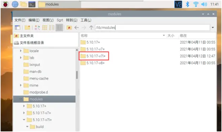Select the 5.10.17-v7l+ folder in file list
222x132 pixels.
click(93, 56)
